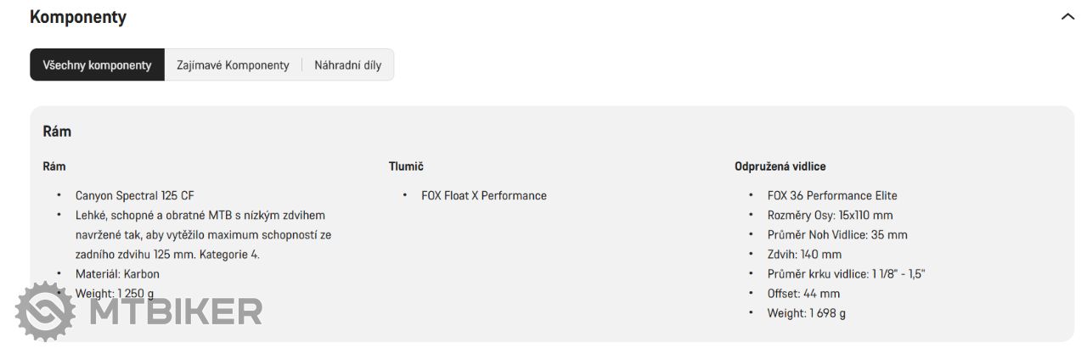Select the Weight: 1 698 g line

click(x=806, y=312)
